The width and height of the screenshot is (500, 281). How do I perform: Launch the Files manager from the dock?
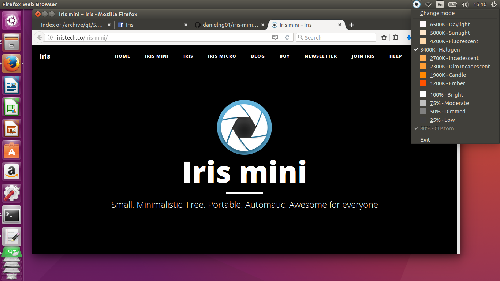click(12, 42)
